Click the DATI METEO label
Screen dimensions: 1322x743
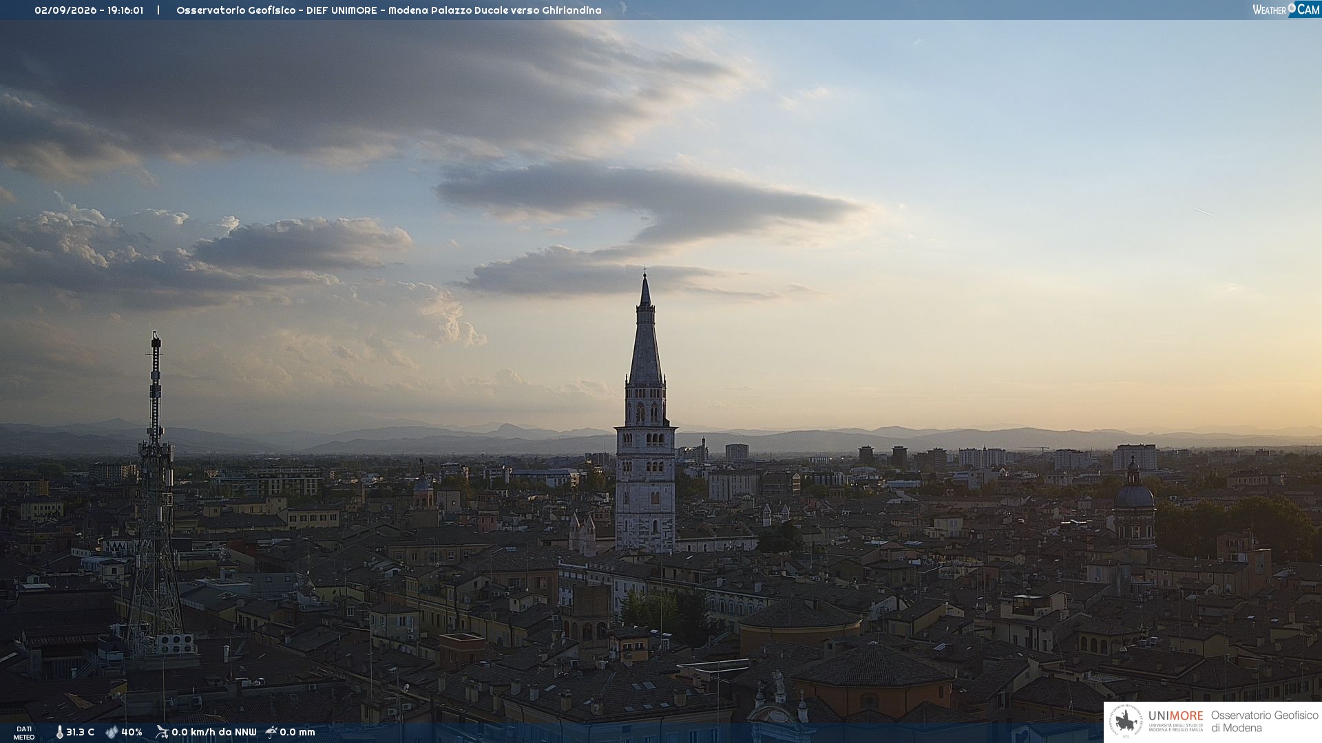[x=24, y=733]
